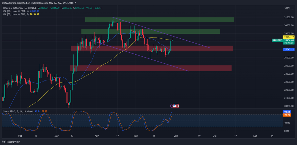The height and width of the screenshot is (145, 297).
Task: Select the MA 50 indicator legend
Action: pos(16,14)
